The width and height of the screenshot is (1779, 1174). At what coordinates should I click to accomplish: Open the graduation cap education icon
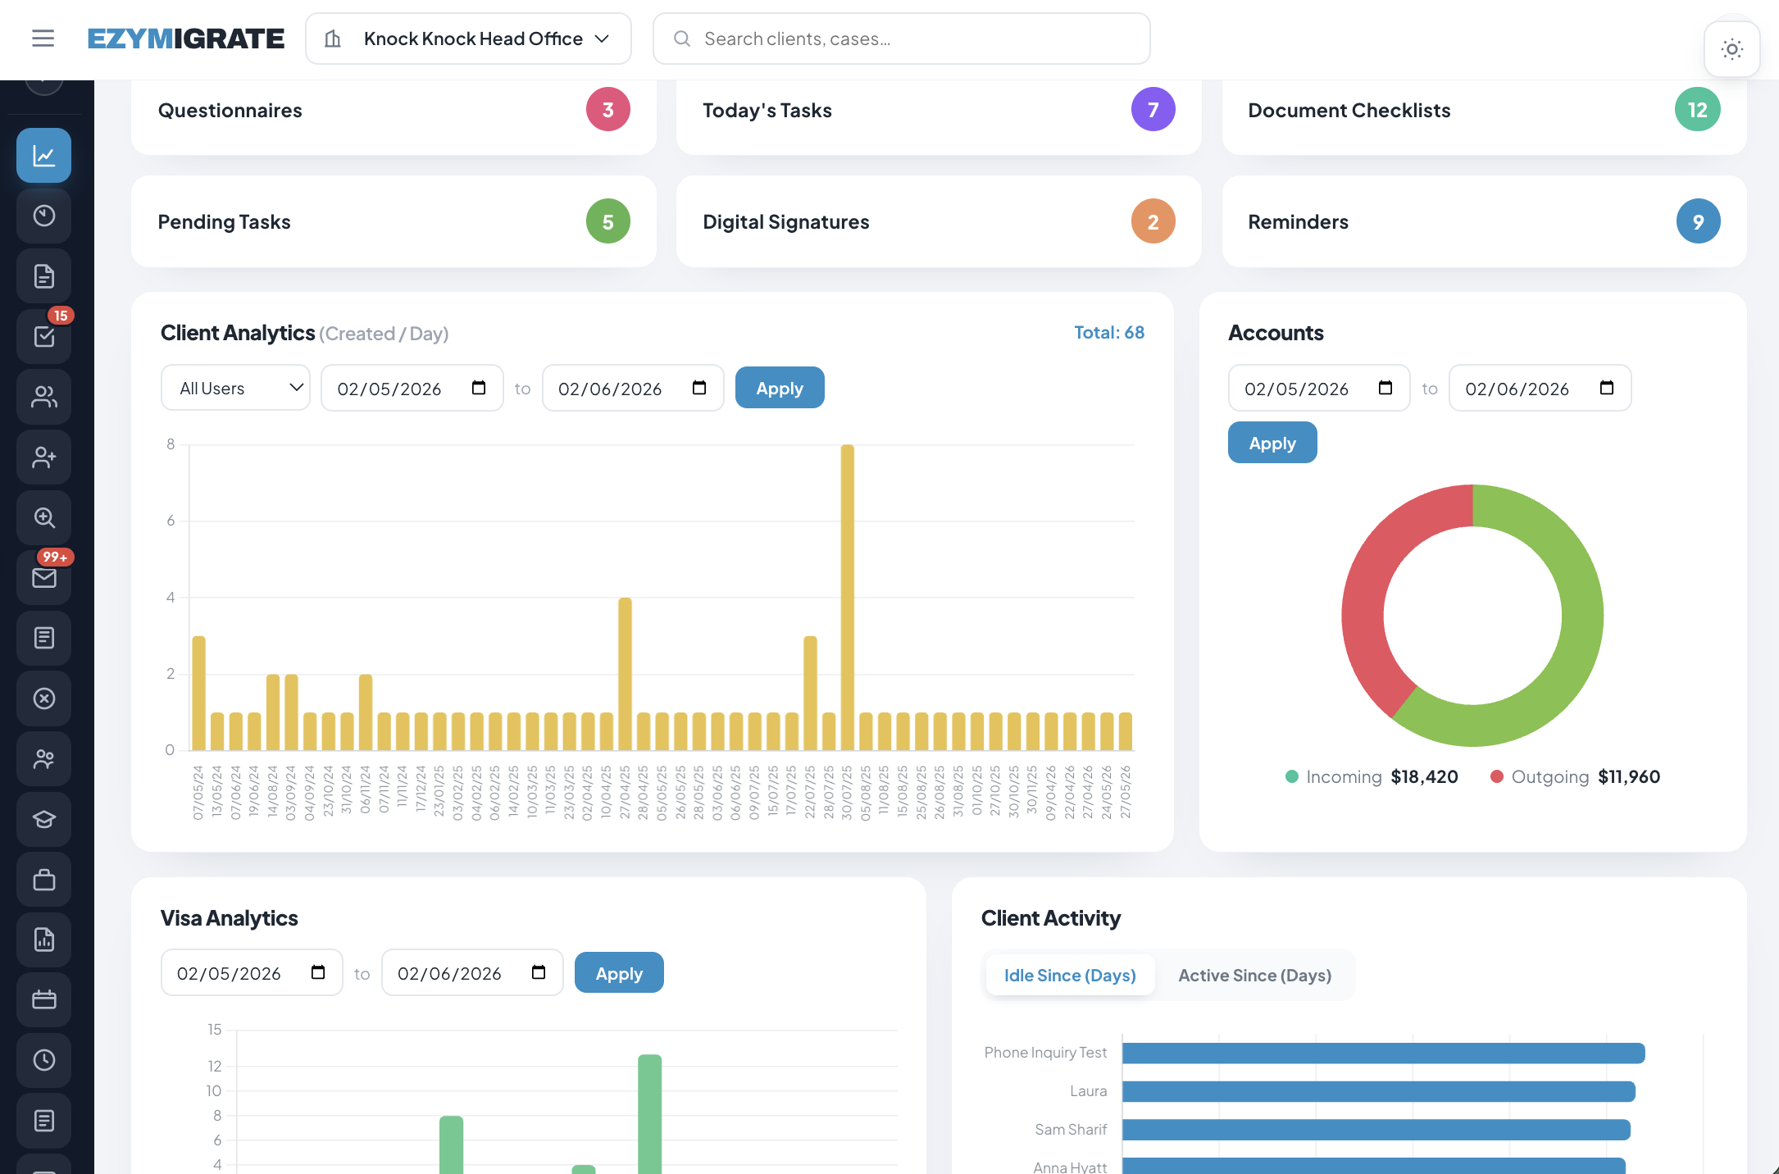(x=44, y=819)
